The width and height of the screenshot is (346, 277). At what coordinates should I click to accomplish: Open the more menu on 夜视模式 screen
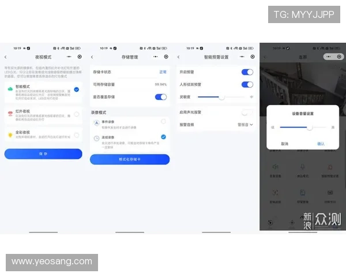[x=69, y=57]
